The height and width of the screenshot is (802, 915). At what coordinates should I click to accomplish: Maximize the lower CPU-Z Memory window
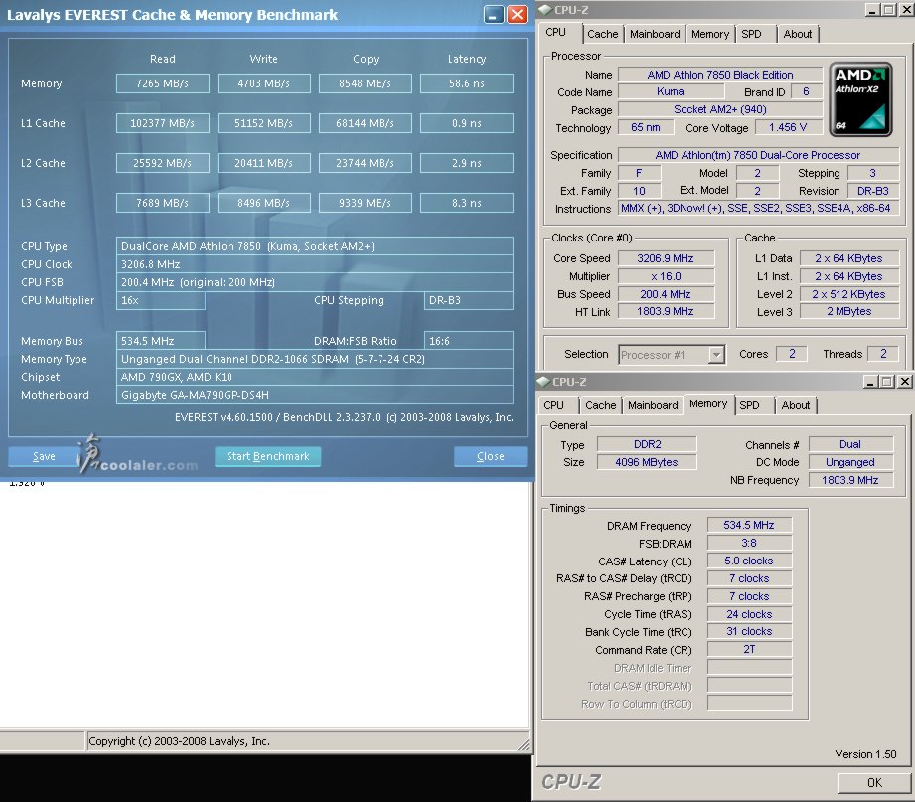(887, 382)
